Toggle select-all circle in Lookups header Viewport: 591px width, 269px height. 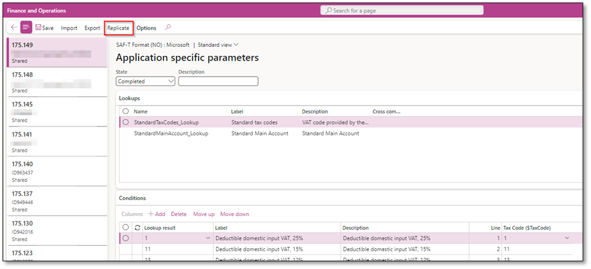(x=125, y=111)
